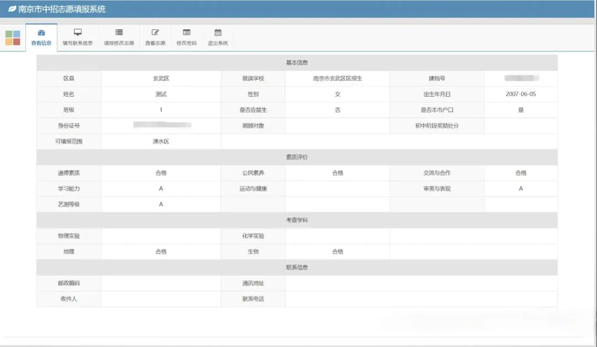Click the leaf logo in the blue header

[12, 9]
